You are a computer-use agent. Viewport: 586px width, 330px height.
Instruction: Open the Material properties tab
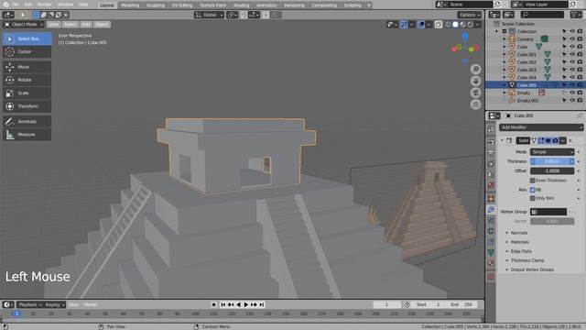[x=491, y=263]
